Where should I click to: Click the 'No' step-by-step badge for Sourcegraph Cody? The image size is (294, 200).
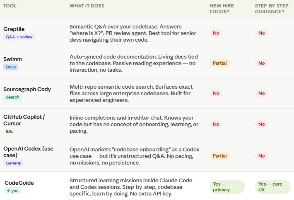coord(261,93)
